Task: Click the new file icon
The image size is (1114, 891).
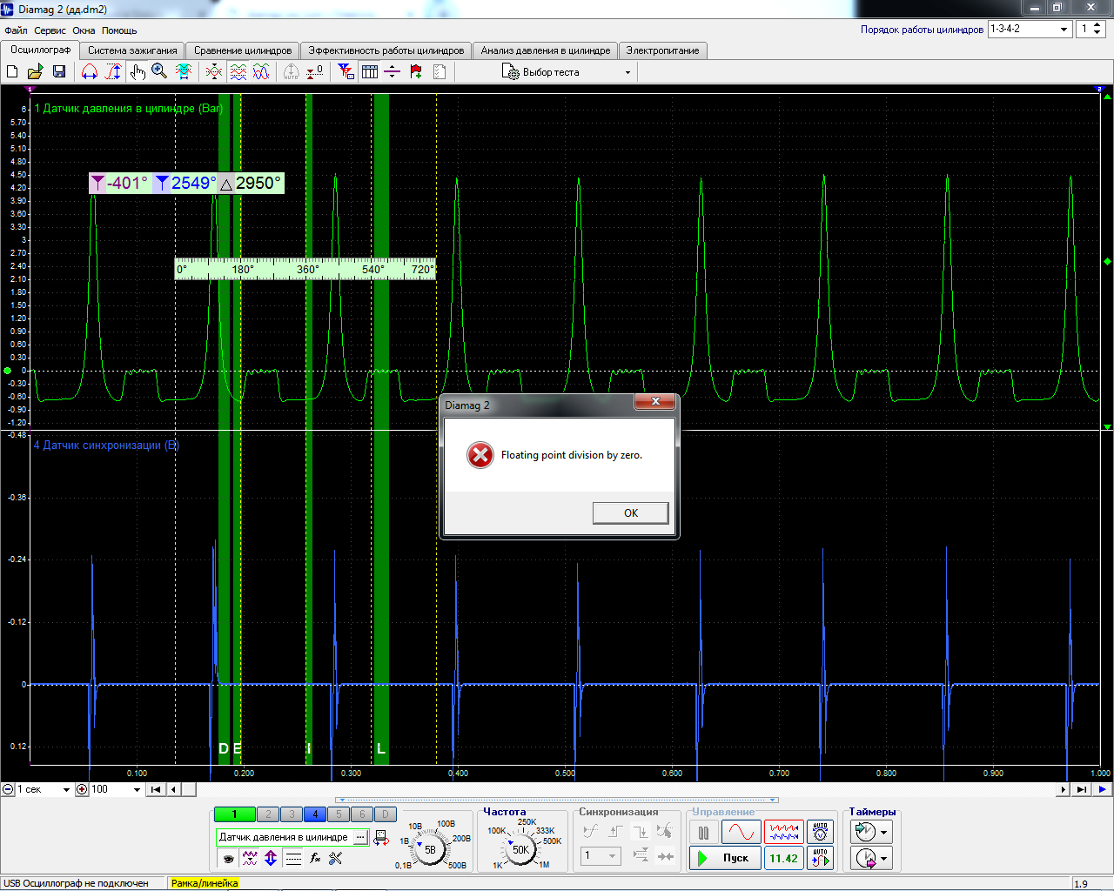Action: click(12, 71)
